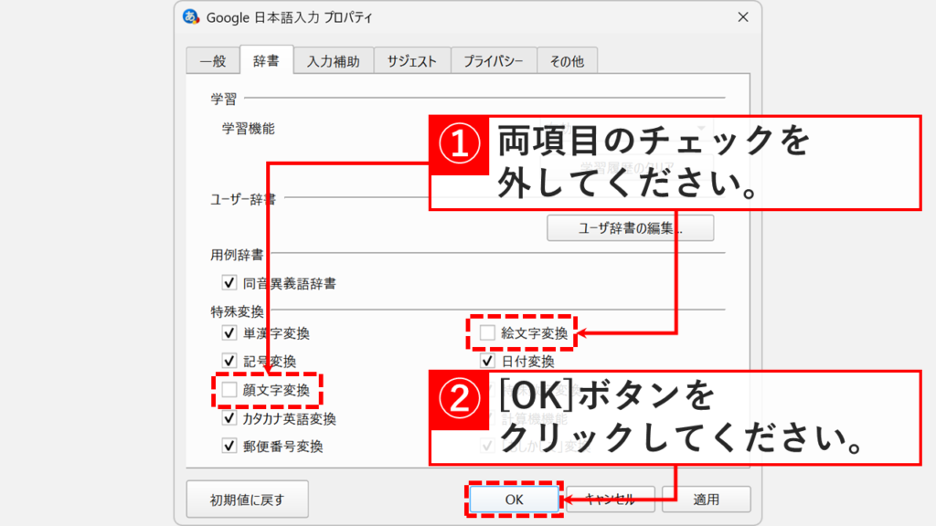Click the 初期値に戻す button
This screenshot has width=936, height=526.
point(247,500)
